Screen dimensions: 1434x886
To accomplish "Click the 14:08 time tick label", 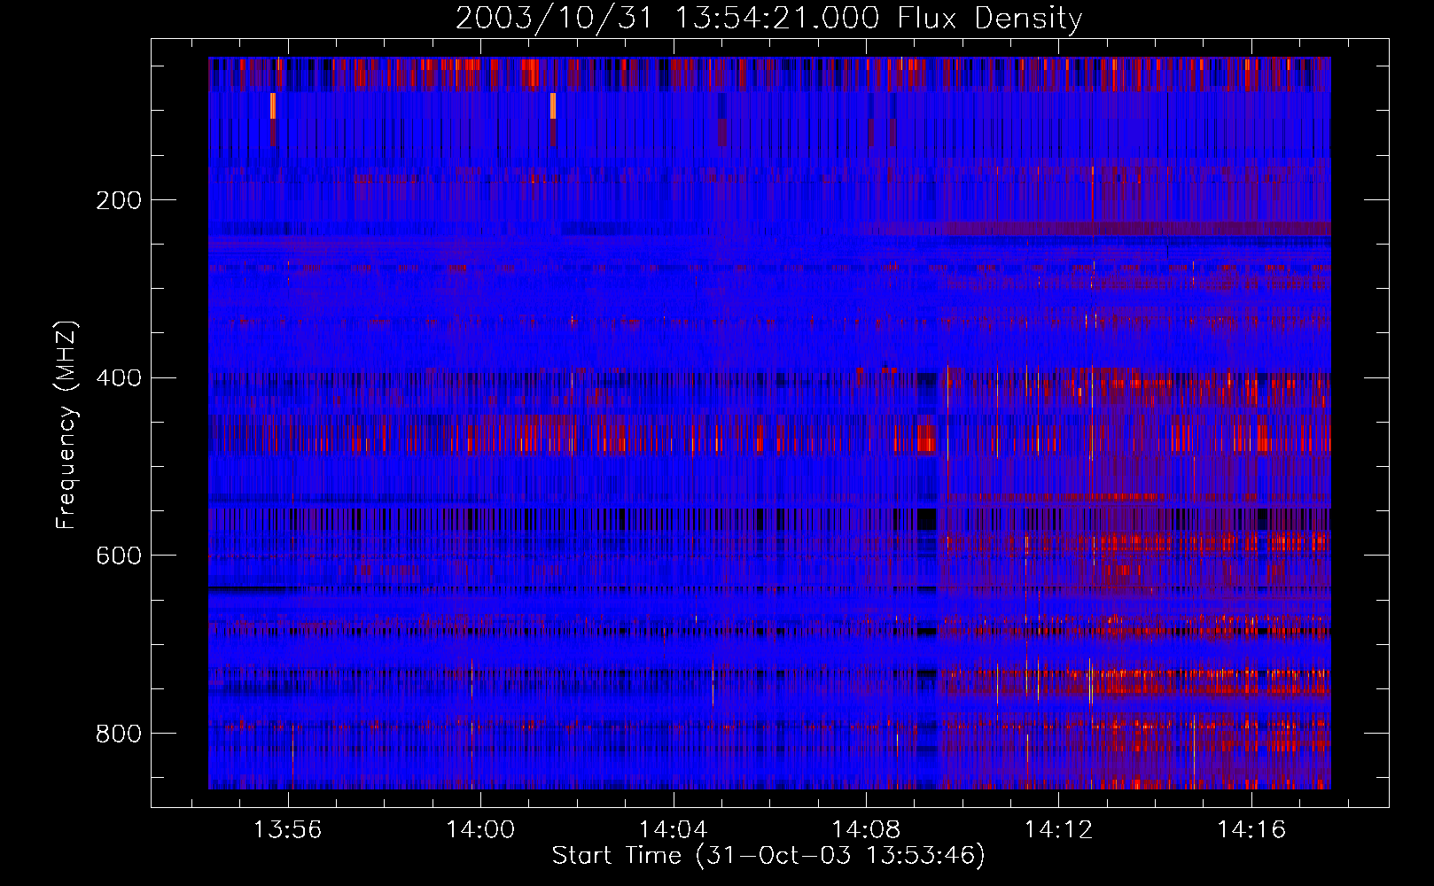I will tap(866, 830).
